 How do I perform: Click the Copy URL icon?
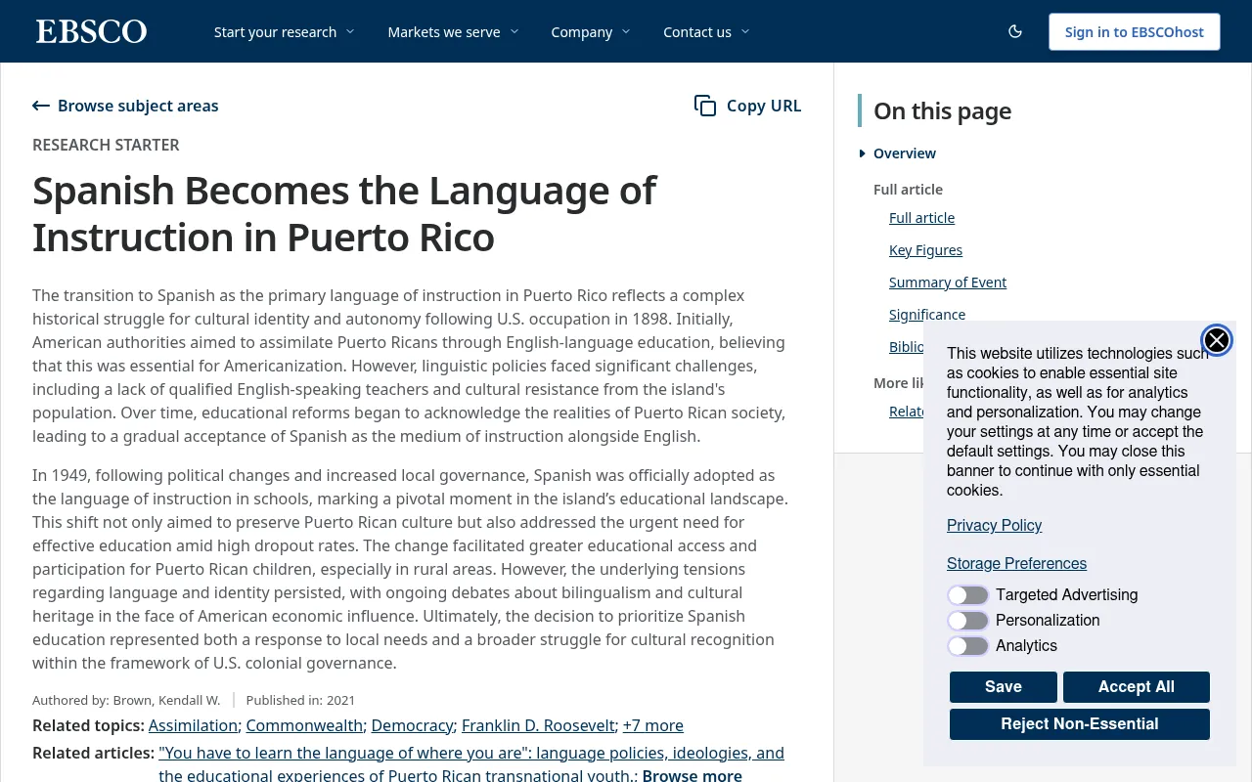click(705, 106)
